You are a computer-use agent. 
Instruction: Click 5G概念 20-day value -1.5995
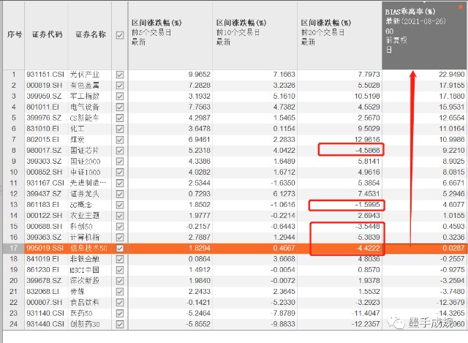pyautogui.click(x=367, y=205)
